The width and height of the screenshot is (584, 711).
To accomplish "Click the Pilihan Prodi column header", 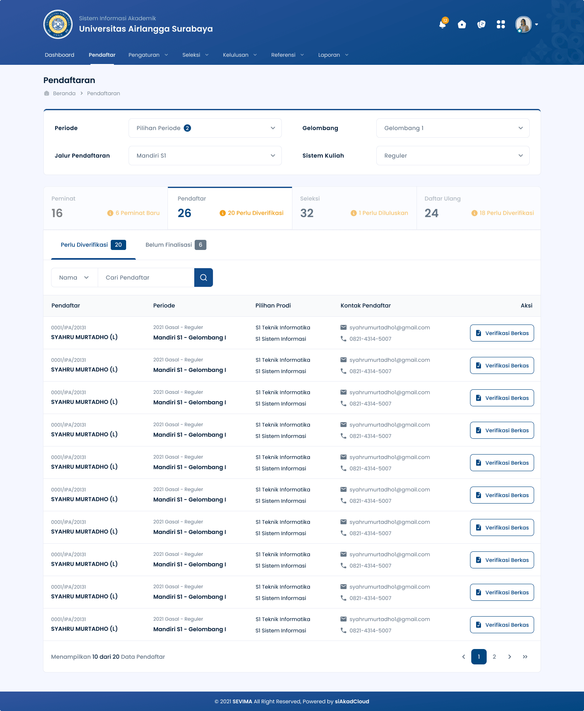I will [x=273, y=305].
